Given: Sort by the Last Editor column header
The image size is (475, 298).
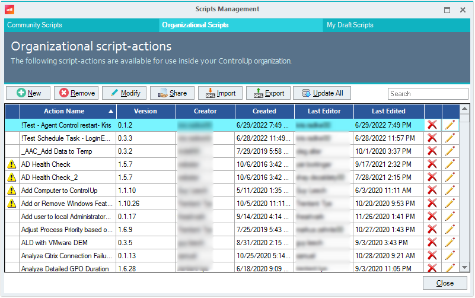Looking at the screenshot, I should click(x=324, y=111).
